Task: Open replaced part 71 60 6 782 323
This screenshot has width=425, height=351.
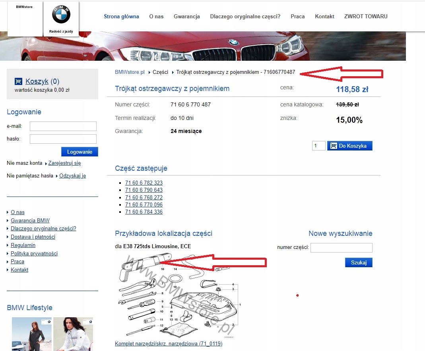Action: (x=144, y=183)
